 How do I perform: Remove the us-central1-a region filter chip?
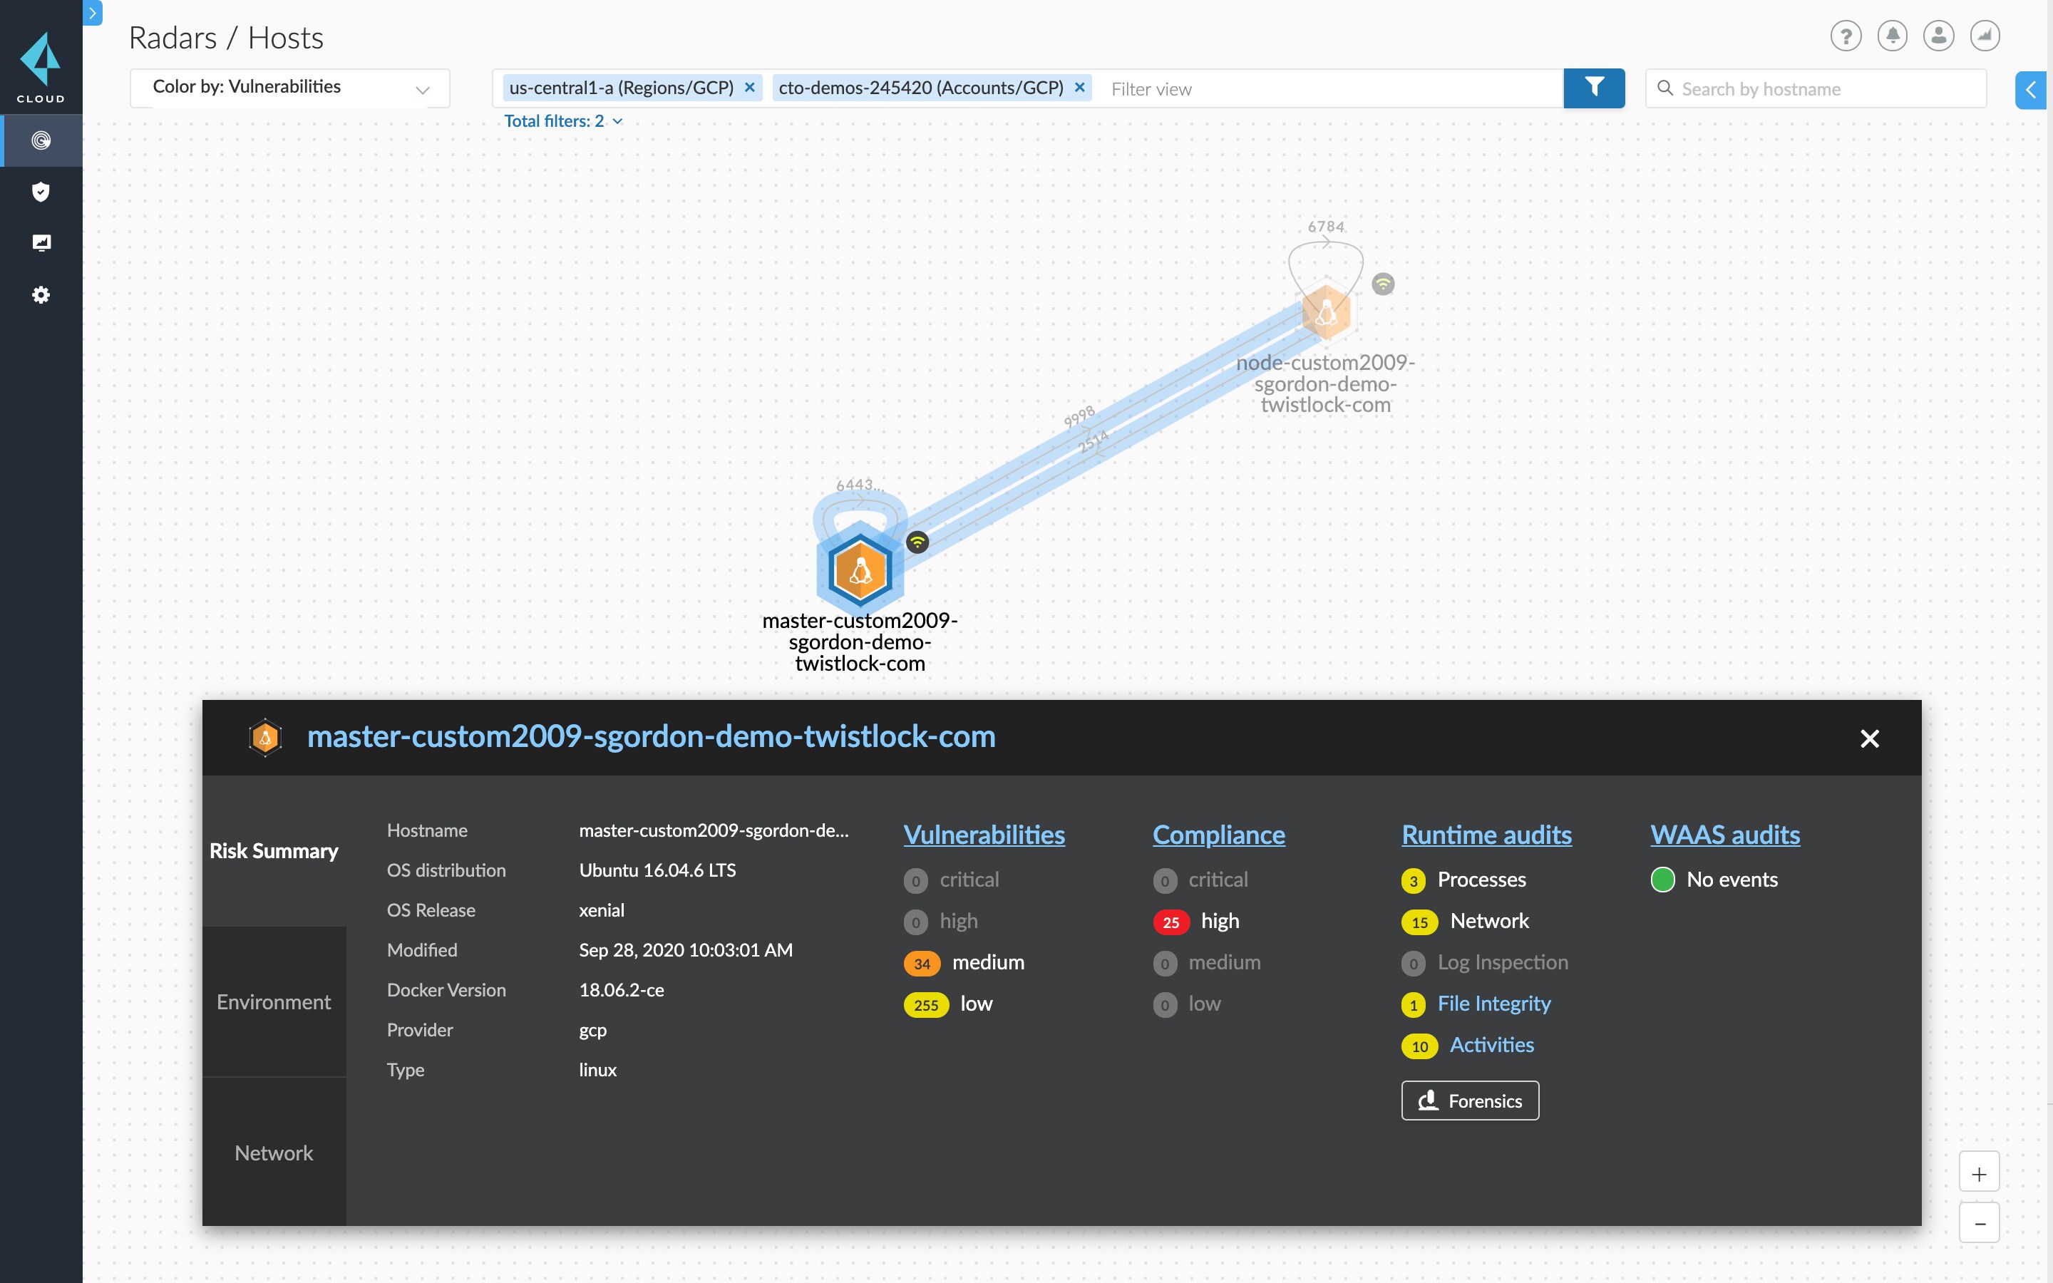click(x=749, y=86)
